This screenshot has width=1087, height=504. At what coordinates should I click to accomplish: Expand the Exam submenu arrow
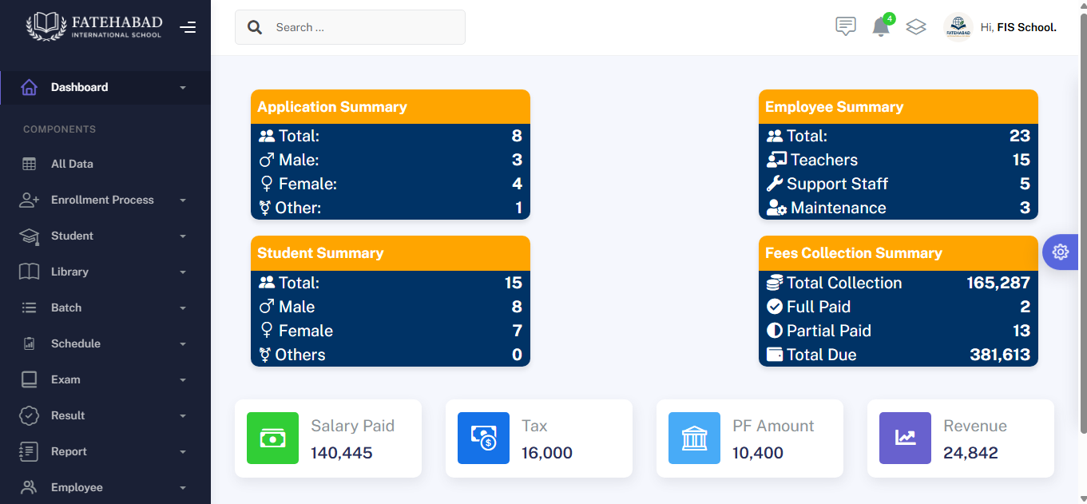pyautogui.click(x=183, y=379)
